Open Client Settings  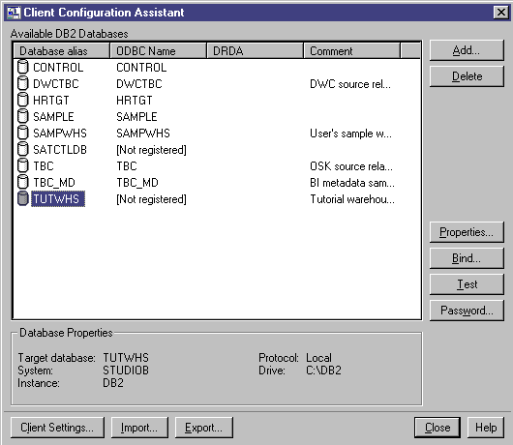coord(57,428)
